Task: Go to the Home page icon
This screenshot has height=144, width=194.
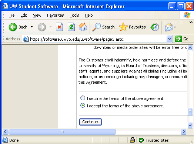Action: pyautogui.click(x=83, y=27)
